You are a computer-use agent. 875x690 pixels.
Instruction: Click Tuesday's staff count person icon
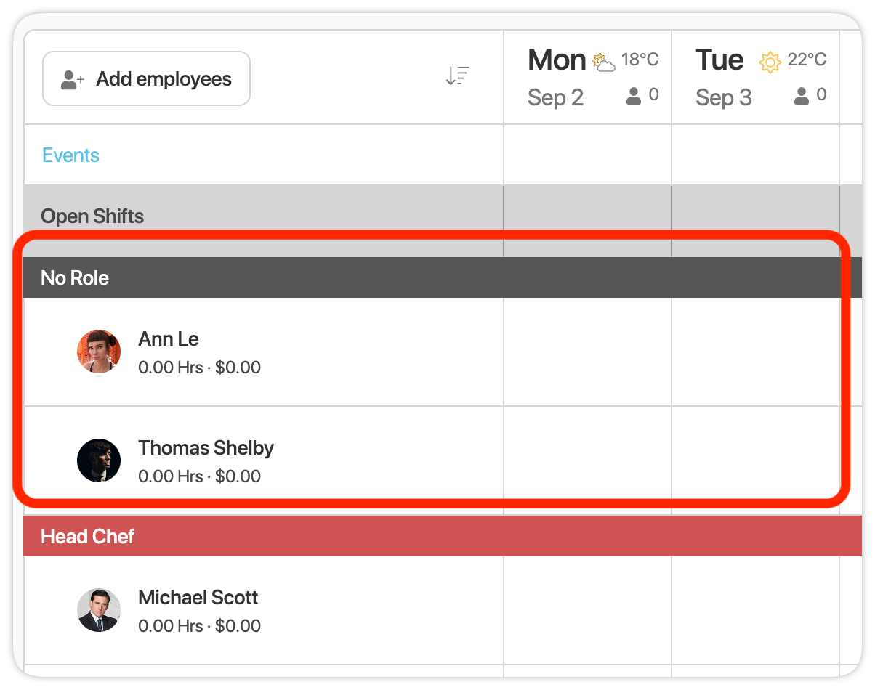(802, 96)
